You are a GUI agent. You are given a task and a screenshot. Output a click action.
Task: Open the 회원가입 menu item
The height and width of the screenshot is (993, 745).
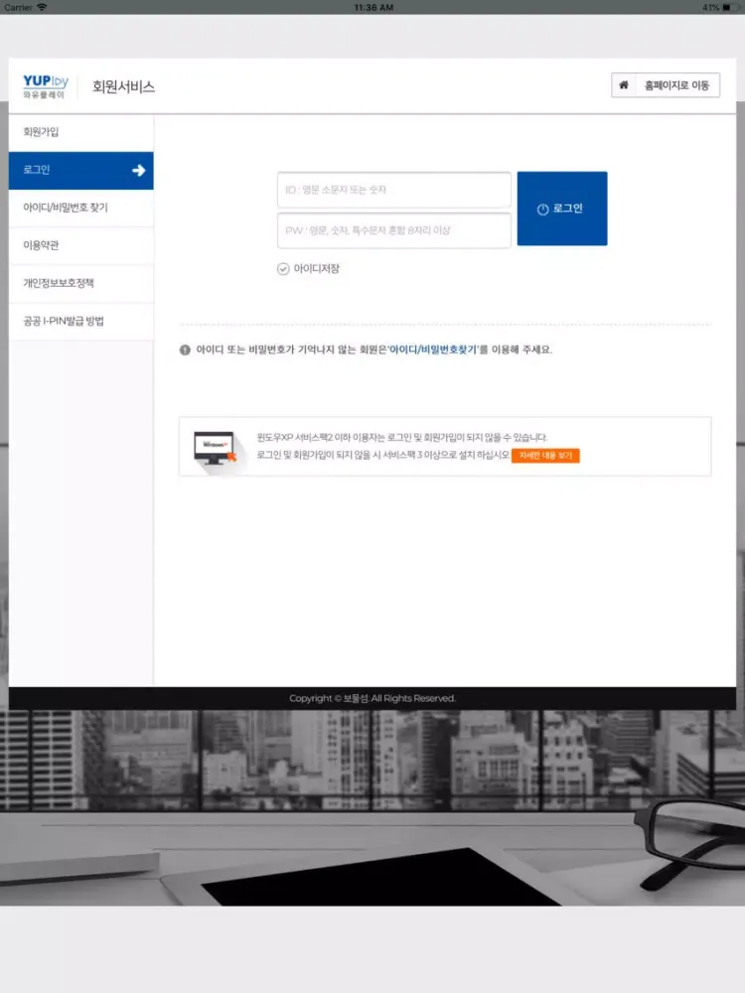[81, 132]
